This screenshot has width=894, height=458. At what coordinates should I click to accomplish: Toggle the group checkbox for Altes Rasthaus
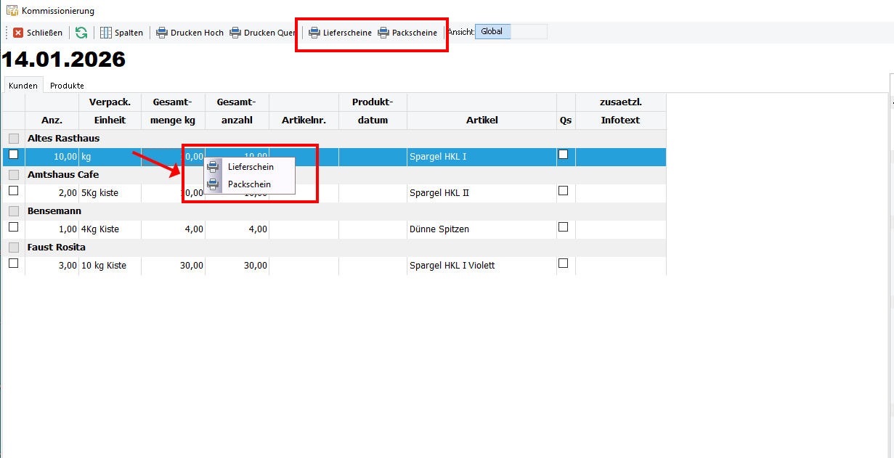tap(14, 139)
